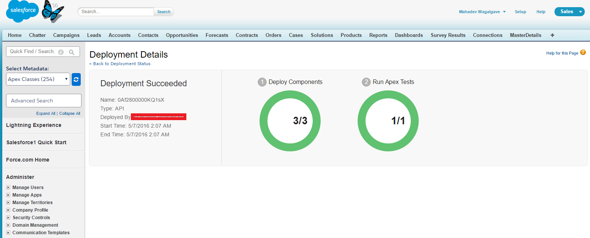
Task: Click Back to Deployment Status link
Action: [x=120, y=64]
